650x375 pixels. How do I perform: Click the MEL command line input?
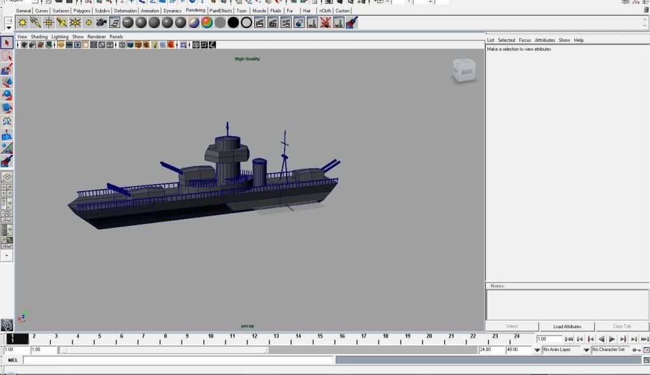tap(179, 360)
